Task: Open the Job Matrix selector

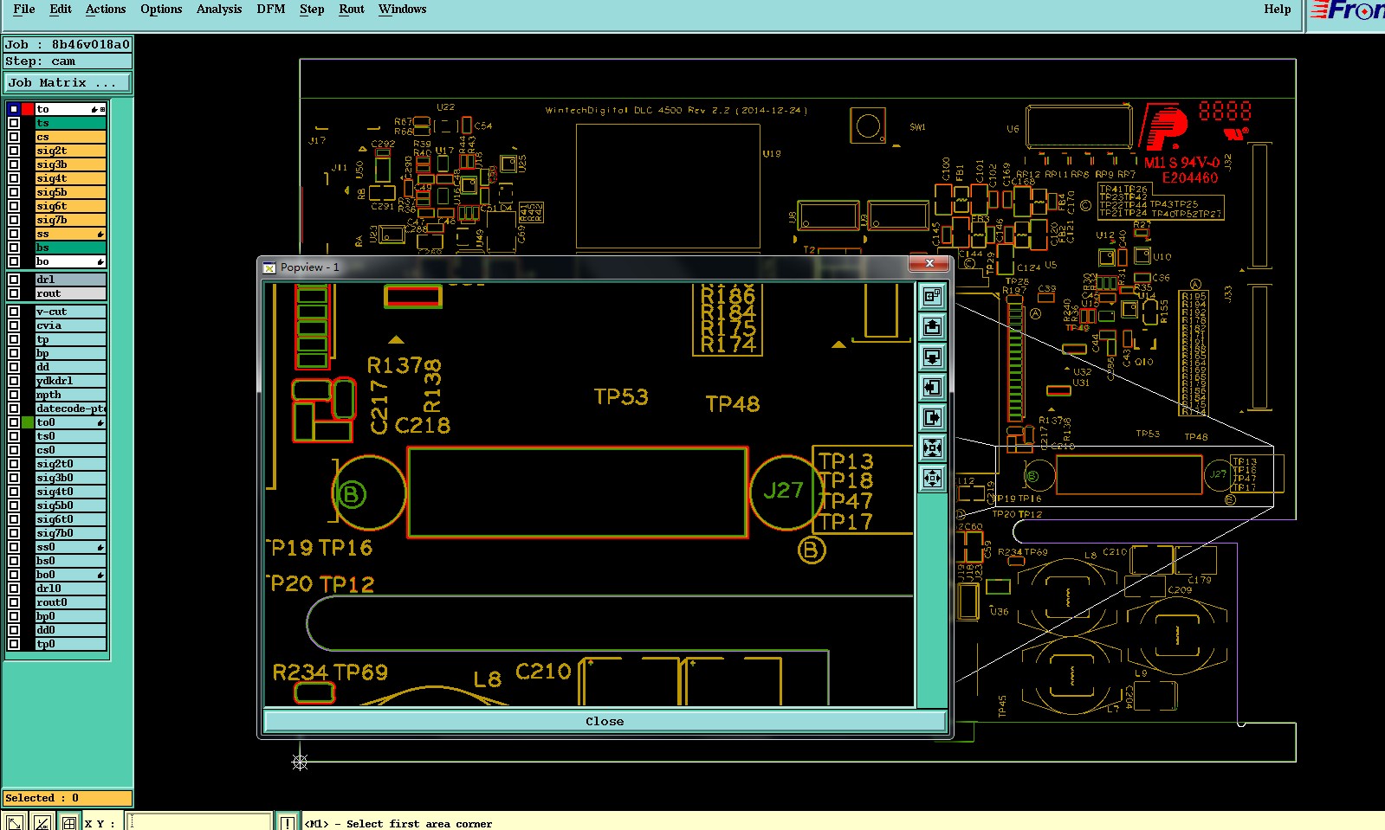Action: [68, 83]
